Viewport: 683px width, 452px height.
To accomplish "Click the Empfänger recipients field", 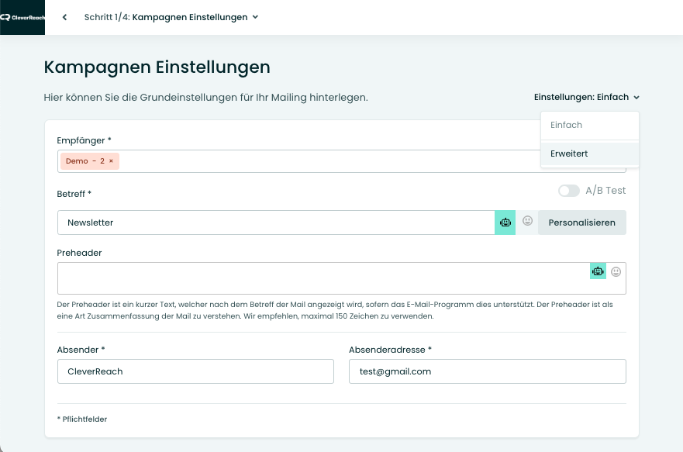I will pyautogui.click(x=326, y=161).
